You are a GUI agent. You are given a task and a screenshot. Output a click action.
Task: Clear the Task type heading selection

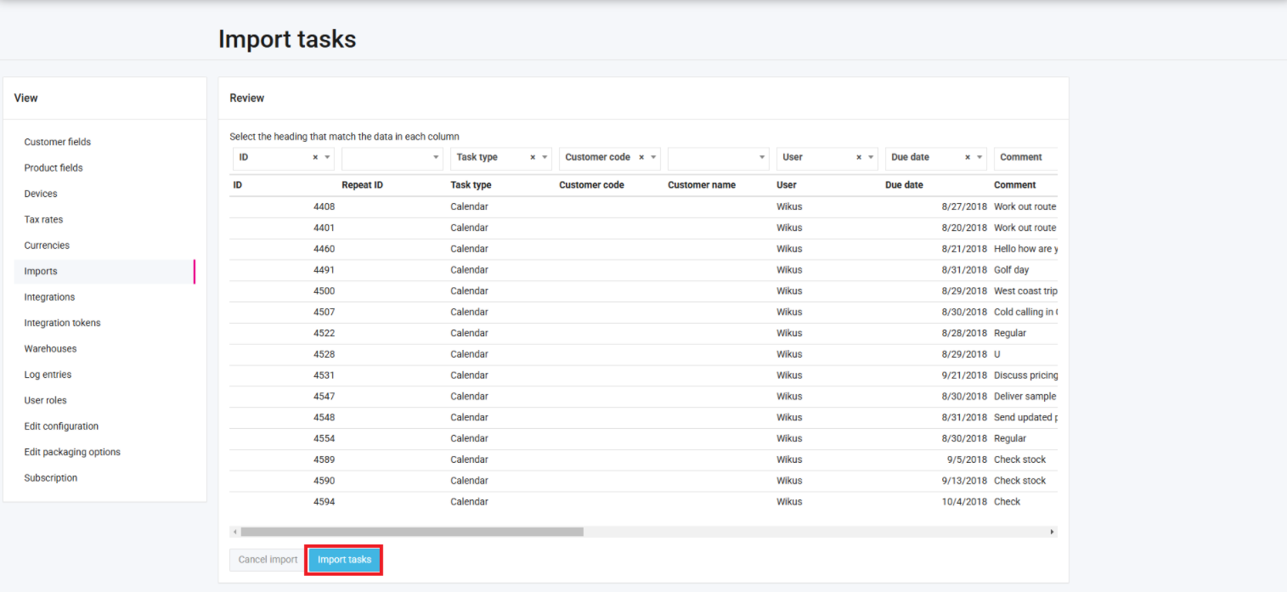tap(533, 158)
